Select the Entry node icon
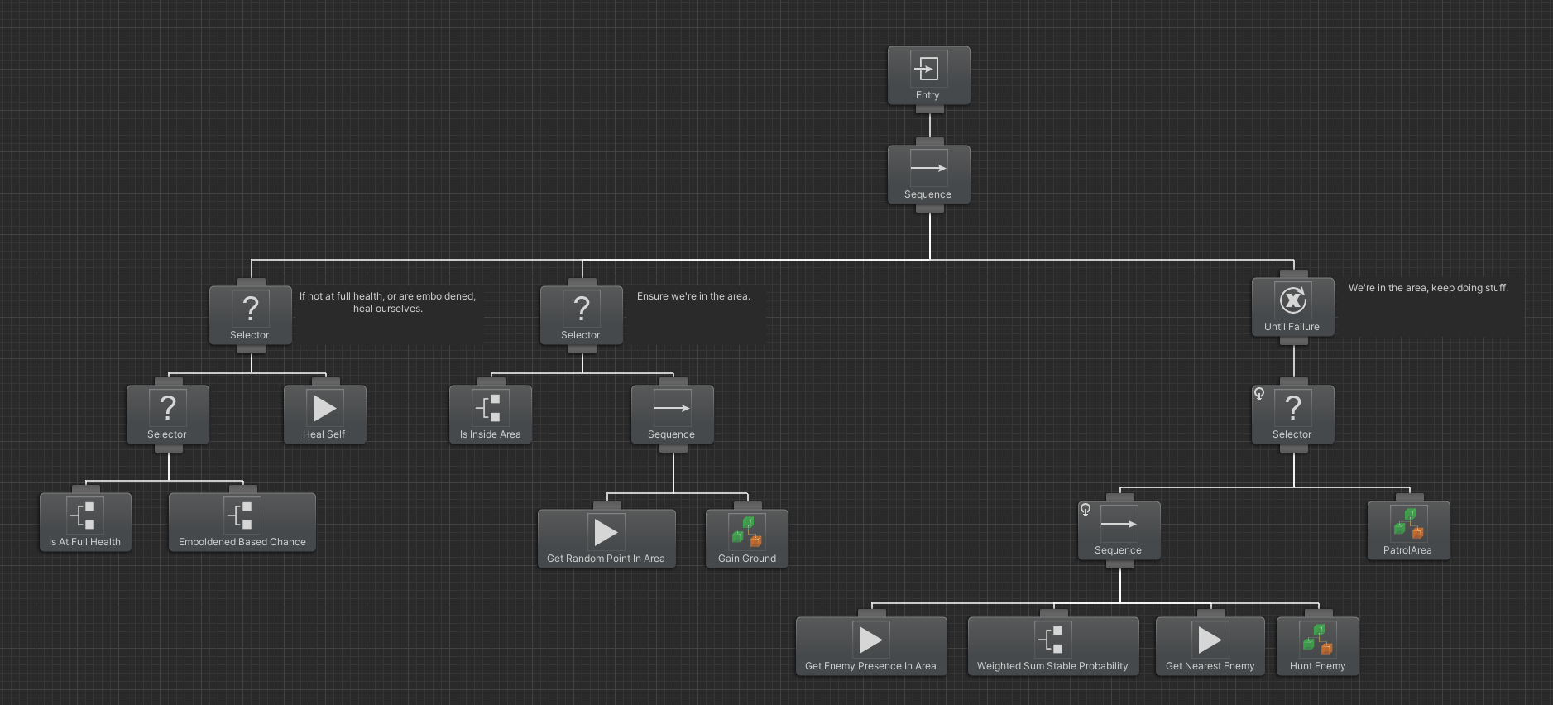 pos(928,68)
